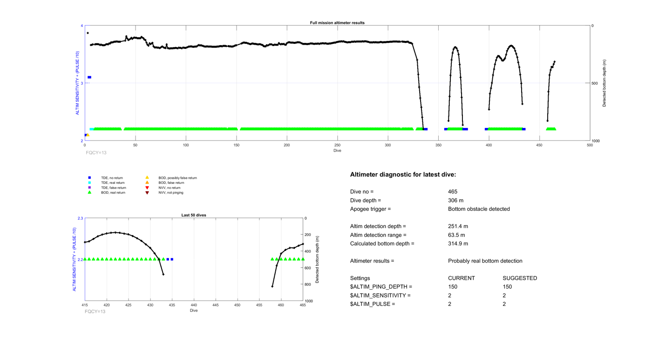This screenshot has width=652, height=338.
Task: Click the 'Dive' x-axis label of last 50 dives plot
Action: pyautogui.click(x=194, y=311)
